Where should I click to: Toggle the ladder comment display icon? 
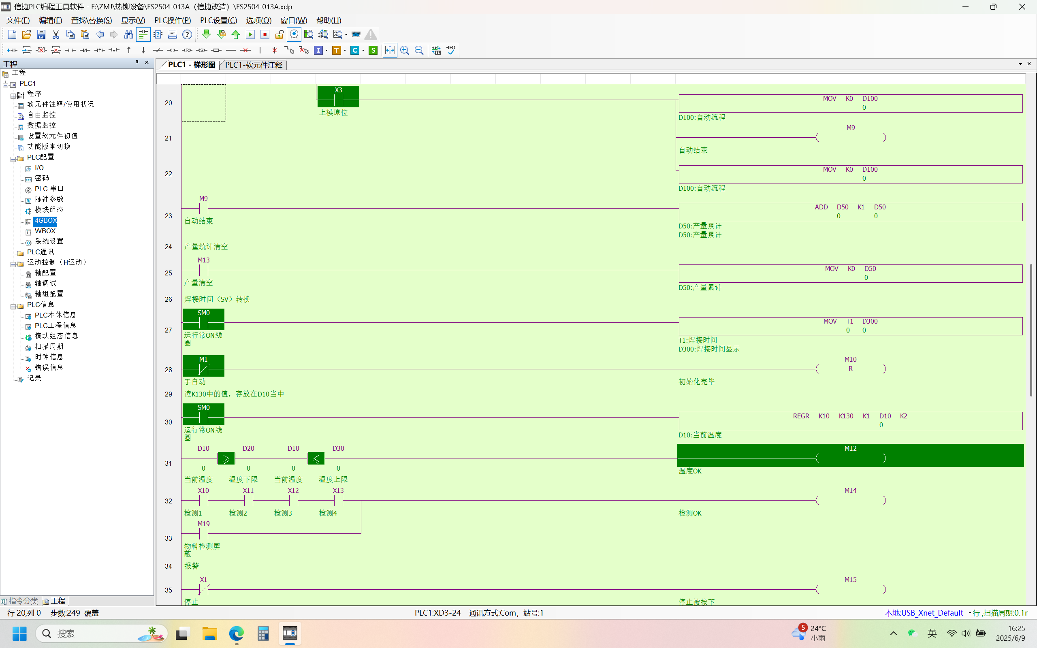[x=143, y=34]
